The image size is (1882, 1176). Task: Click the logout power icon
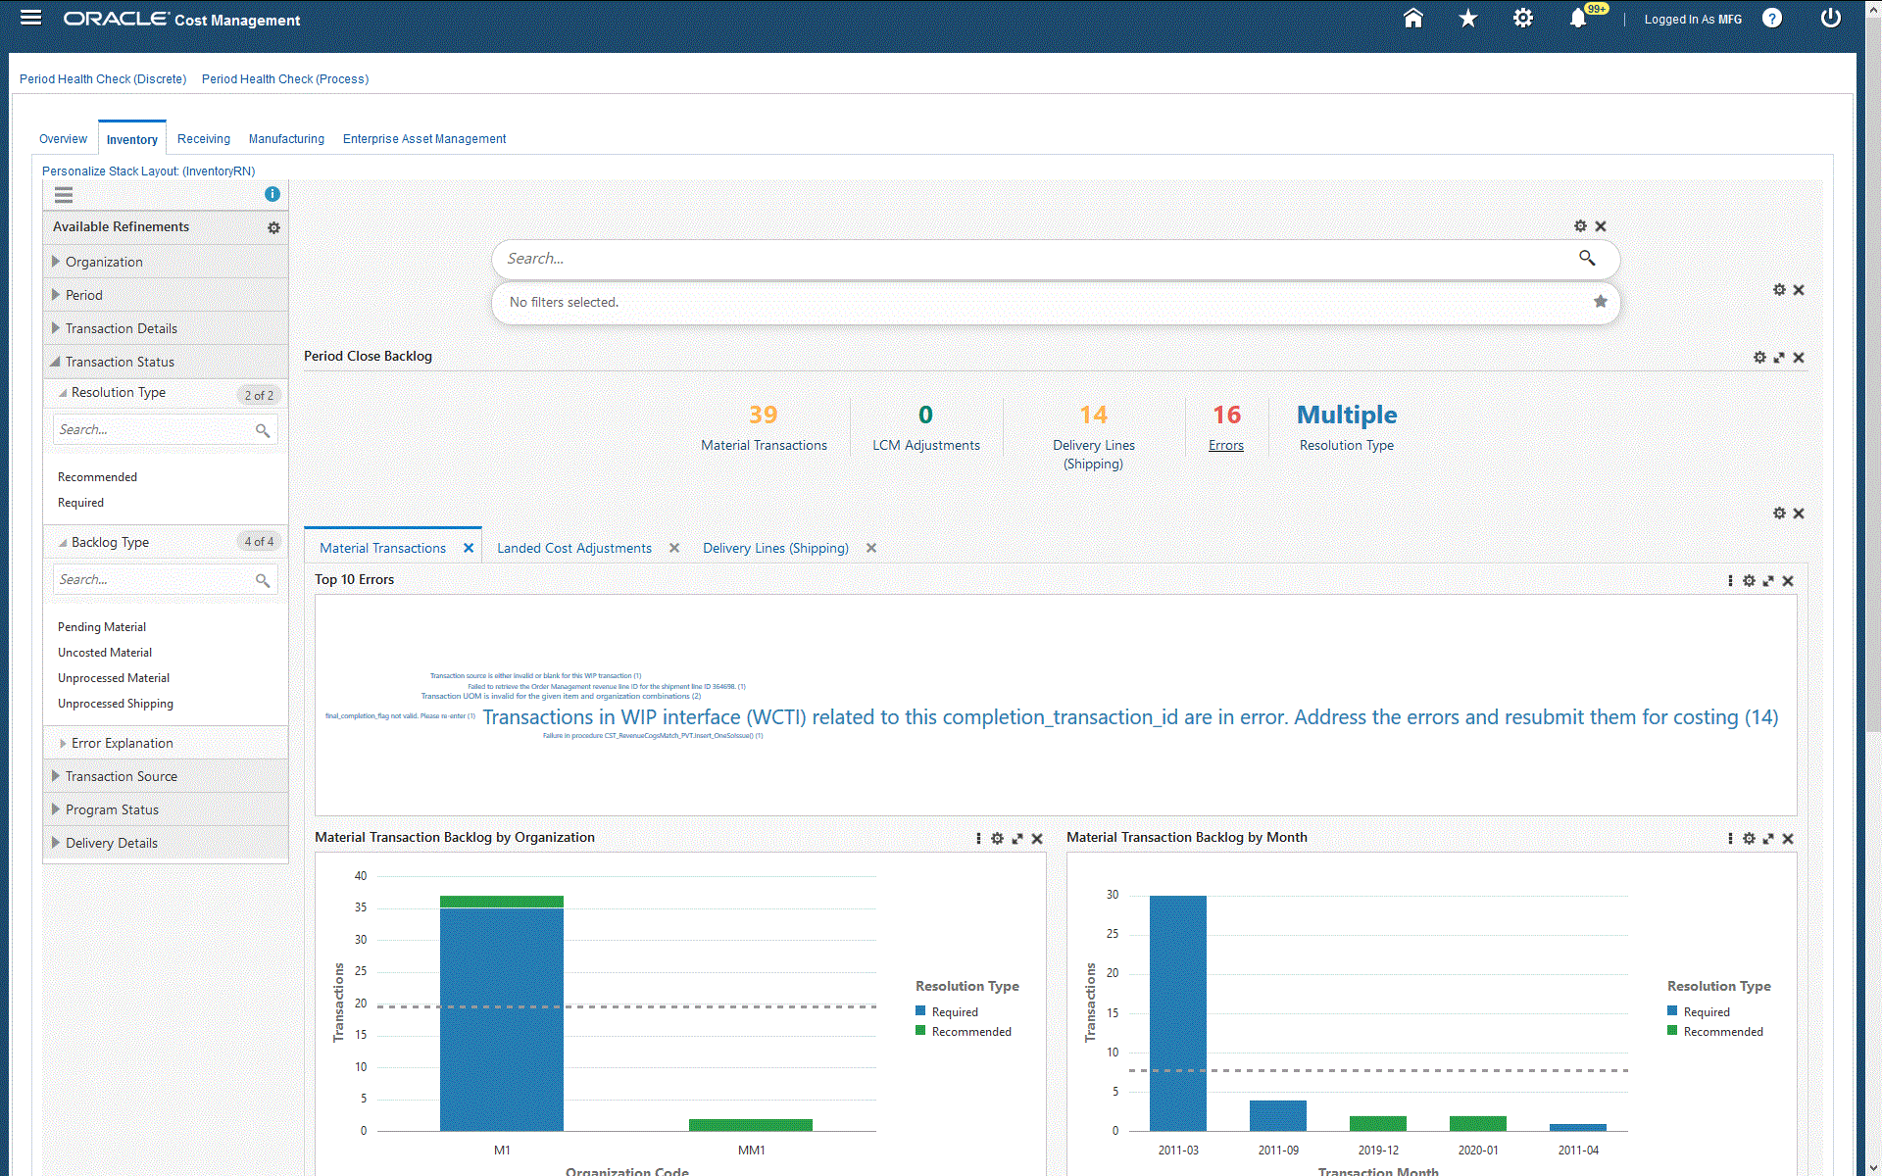(x=1830, y=19)
